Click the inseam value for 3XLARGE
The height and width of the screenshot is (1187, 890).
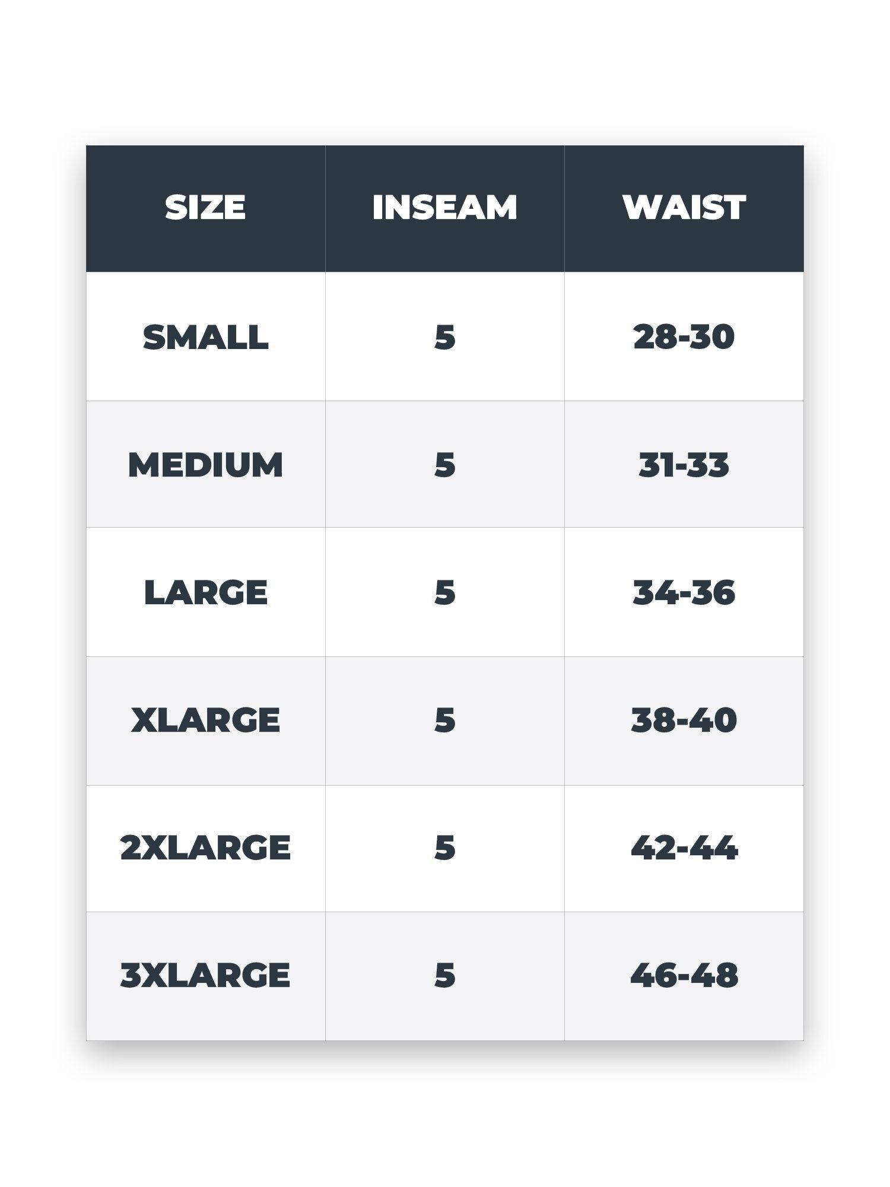click(x=444, y=975)
